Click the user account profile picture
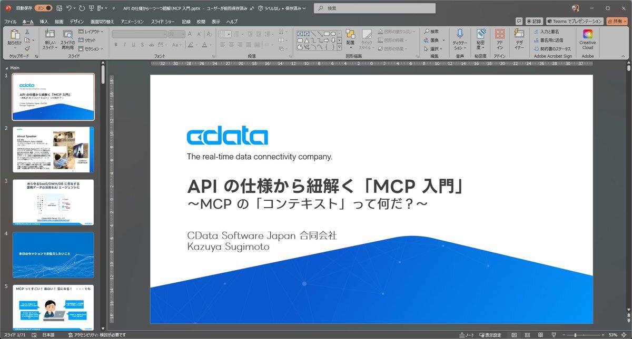Viewport: 632px width, 339px height. click(x=575, y=8)
